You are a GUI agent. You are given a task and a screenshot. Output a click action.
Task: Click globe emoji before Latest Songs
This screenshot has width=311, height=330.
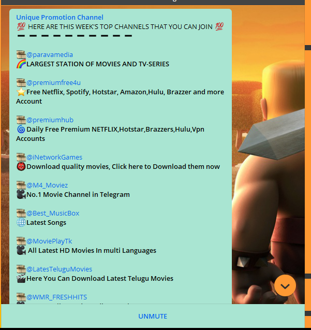(x=21, y=222)
